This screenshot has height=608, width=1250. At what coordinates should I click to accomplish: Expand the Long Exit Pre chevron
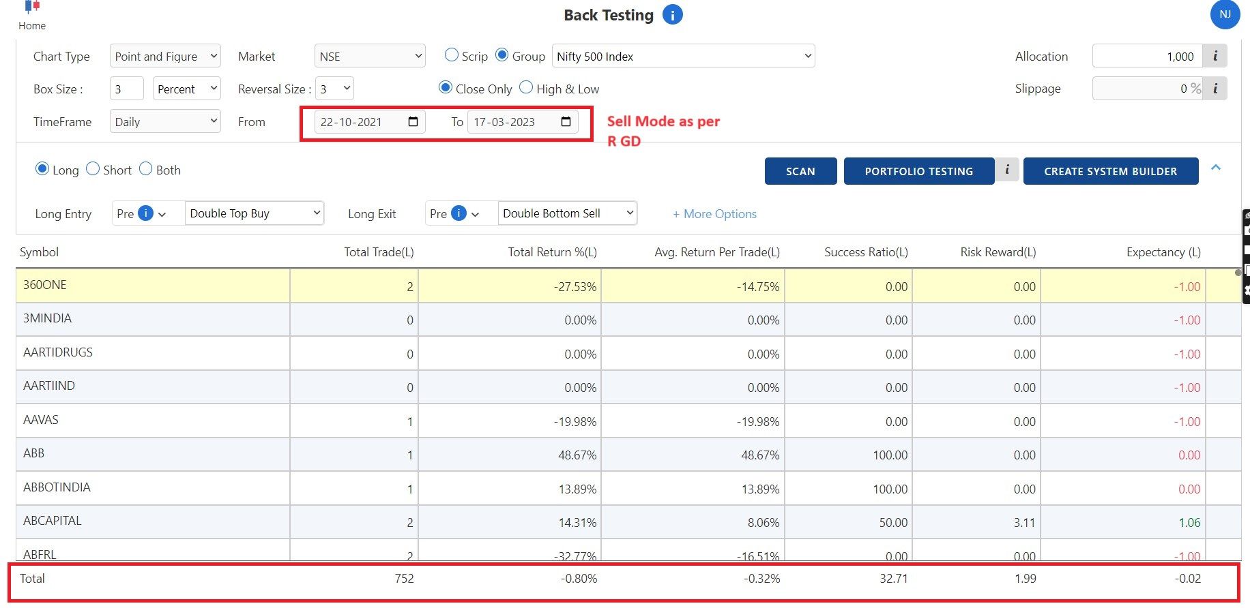(x=476, y=215)
